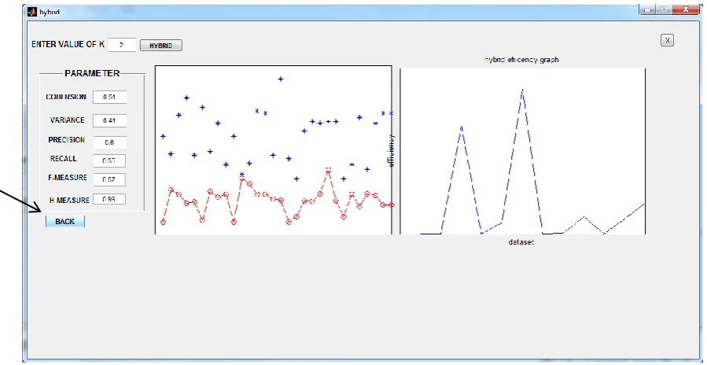Screen dimensions: 707x365
Task: Click the PRECISION label text
Action: pos(66,140)
